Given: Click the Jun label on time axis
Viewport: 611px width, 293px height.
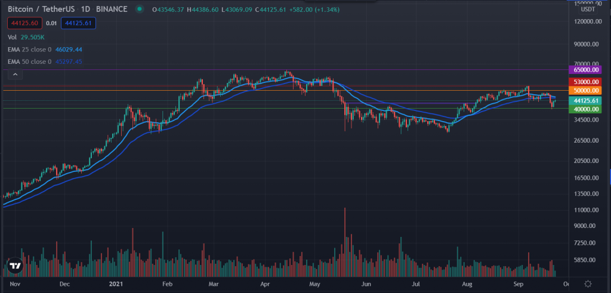Looking at the screenshot, I should pos(366,283).
